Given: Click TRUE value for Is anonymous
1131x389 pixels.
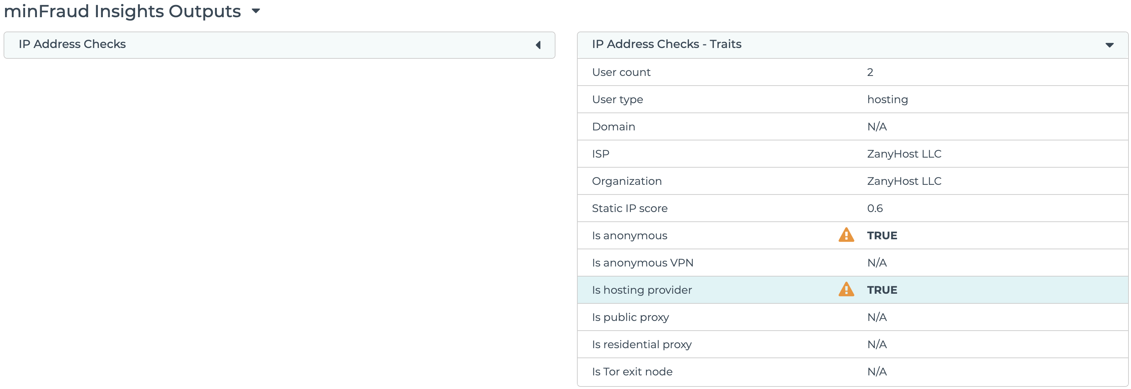Looking at the screenshot, I should pyautogui.click(x=882, y=235).
